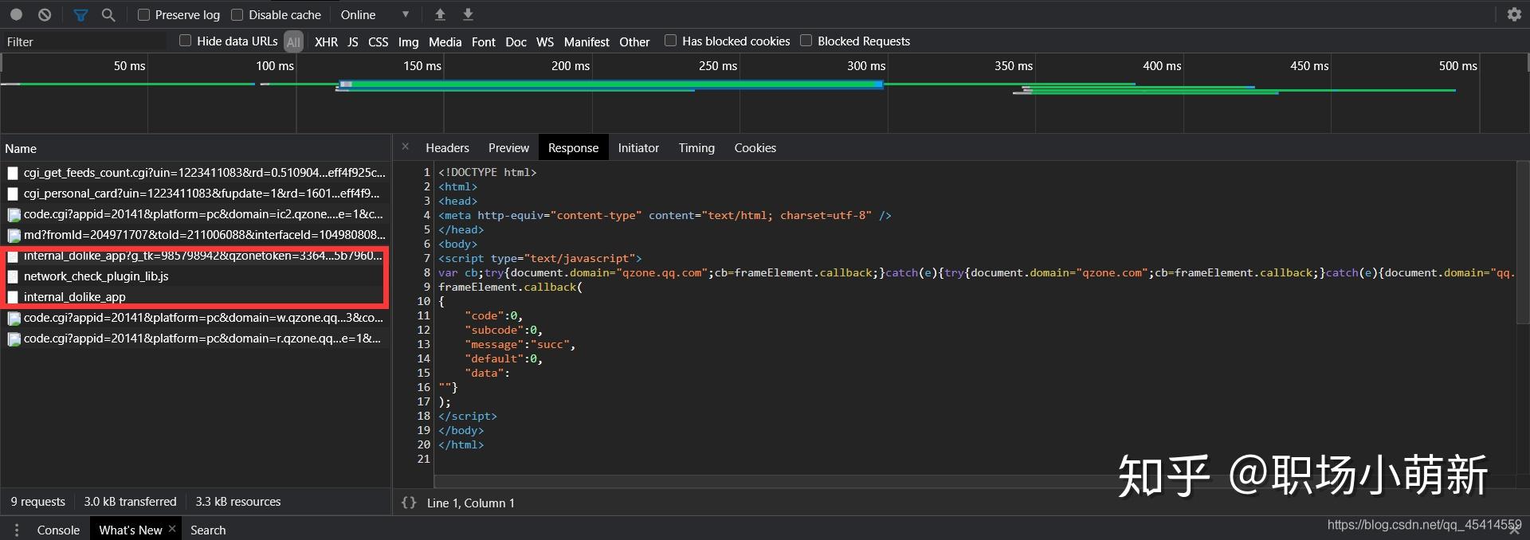Click the record network log button

[16, 14]
